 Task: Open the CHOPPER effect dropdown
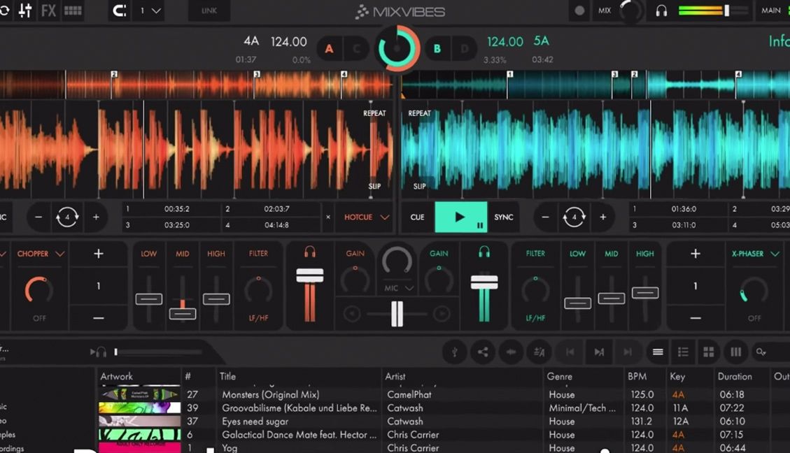41,254
